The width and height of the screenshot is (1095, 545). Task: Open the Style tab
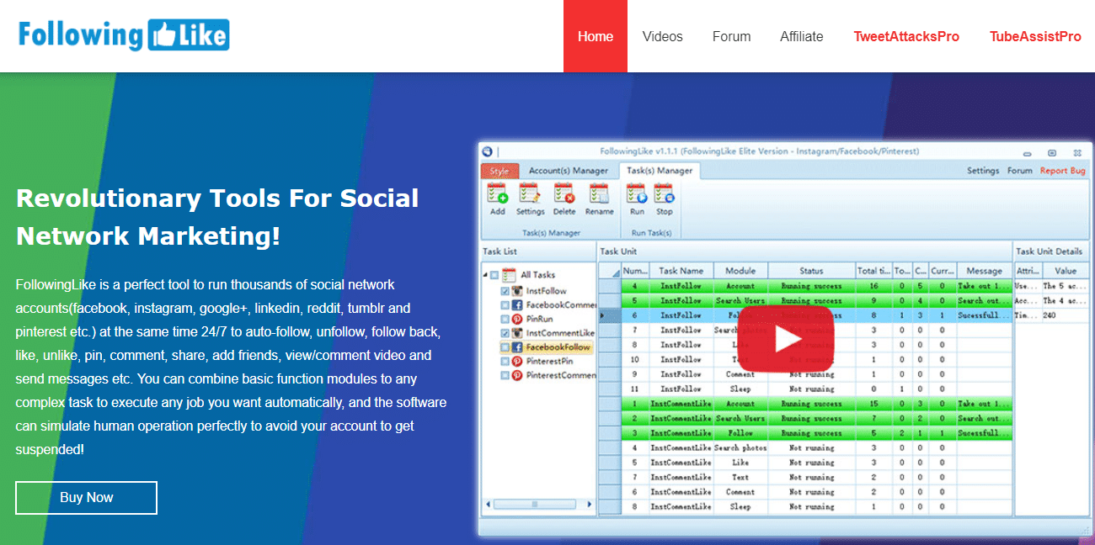(x=499, y=171)
